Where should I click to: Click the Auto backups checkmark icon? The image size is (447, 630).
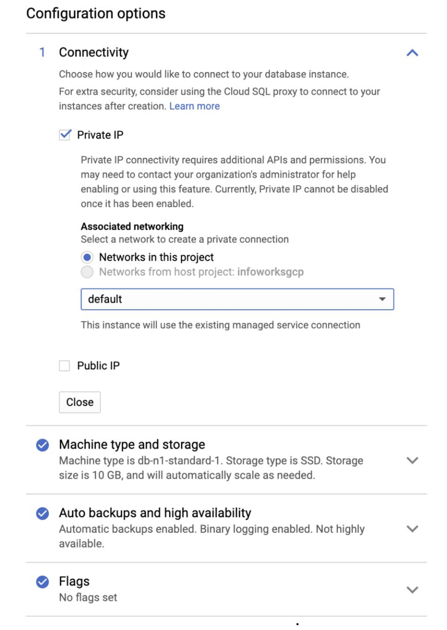tap(43, 513)
